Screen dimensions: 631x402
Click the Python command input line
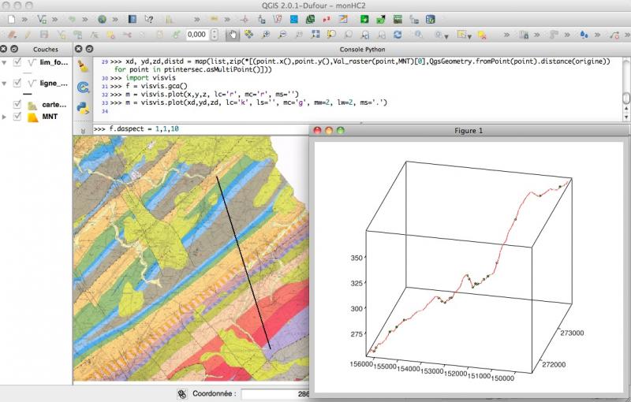(x=197, y=128)
